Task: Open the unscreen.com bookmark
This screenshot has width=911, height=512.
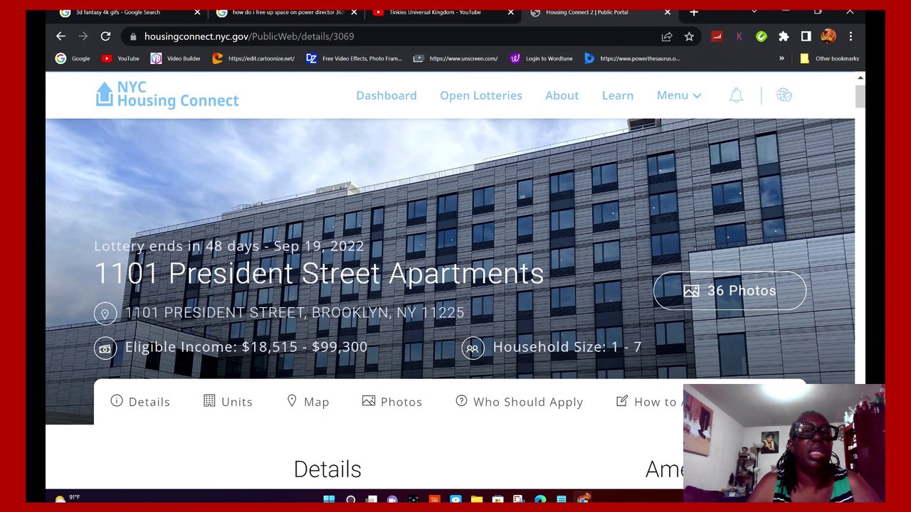Action: point(455,58)
